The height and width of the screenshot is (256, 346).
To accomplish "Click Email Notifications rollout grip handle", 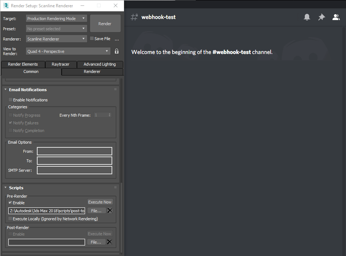I will pos(115,89).
